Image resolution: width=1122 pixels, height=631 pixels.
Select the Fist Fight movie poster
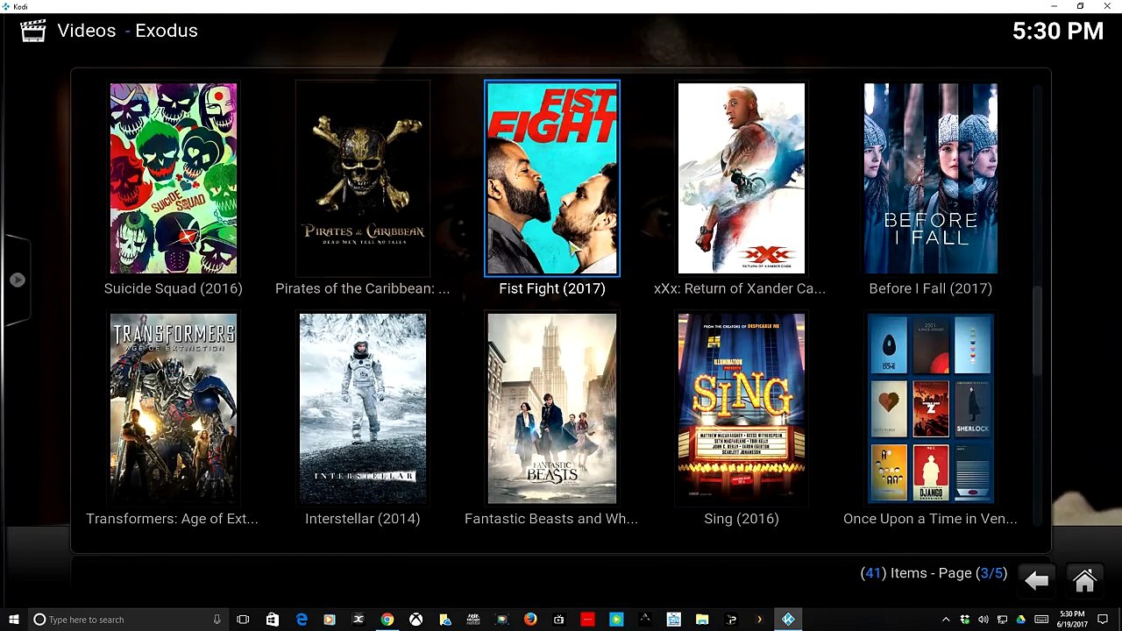click(552, 179)
